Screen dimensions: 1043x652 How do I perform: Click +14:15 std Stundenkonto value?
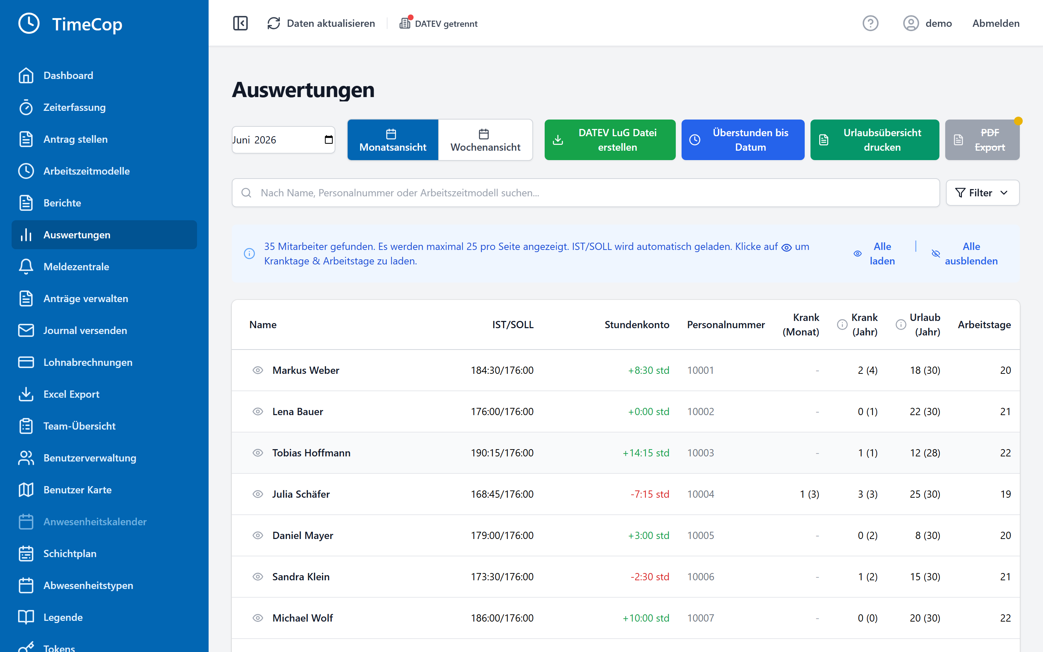646,453
